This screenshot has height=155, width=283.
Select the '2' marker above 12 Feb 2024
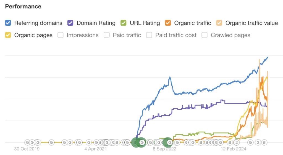237,142
